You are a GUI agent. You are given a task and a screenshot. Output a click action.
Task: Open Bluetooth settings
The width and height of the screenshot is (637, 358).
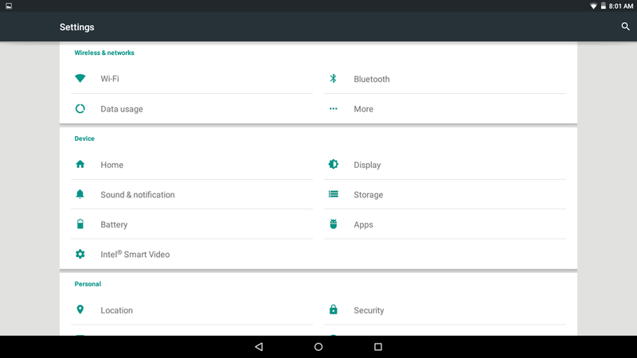445,79
